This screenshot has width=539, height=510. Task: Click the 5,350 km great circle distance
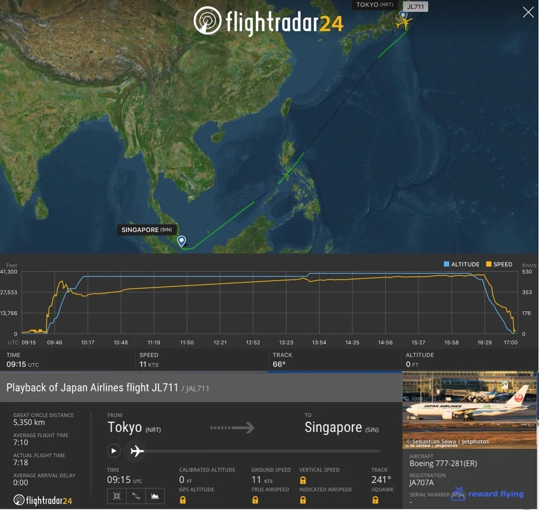click(x=29, y=422)
